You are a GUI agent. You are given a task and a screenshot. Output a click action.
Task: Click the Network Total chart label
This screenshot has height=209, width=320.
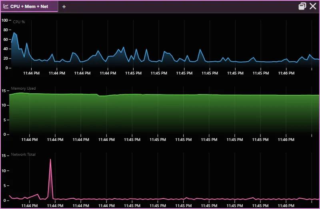click(23, 155)
